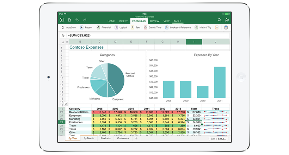The width and height of the screenshot is (289, 155).
Task: Tap the Sum summary in status bar
Action: [219, 139]
